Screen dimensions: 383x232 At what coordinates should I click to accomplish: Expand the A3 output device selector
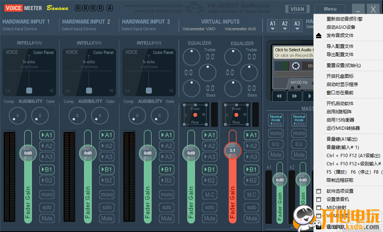(297, 25)
